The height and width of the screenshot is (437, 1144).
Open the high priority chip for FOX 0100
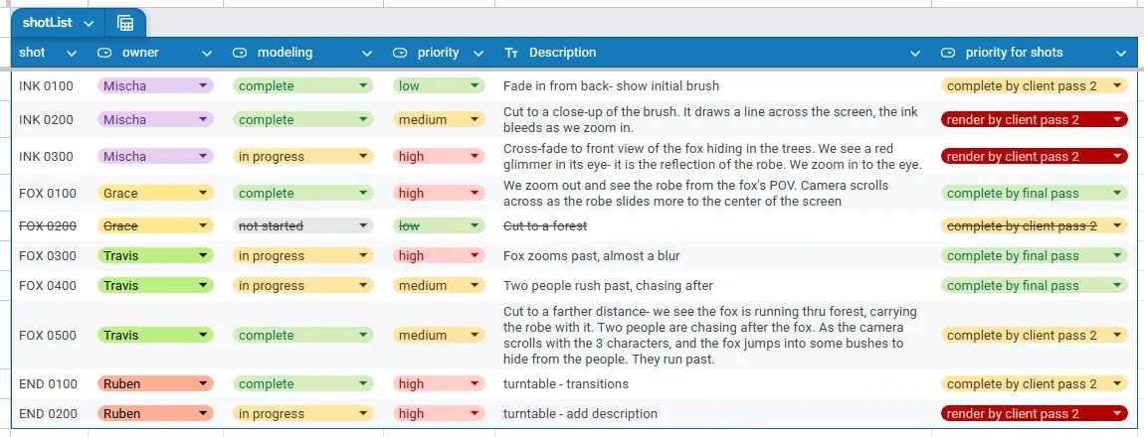439,193
